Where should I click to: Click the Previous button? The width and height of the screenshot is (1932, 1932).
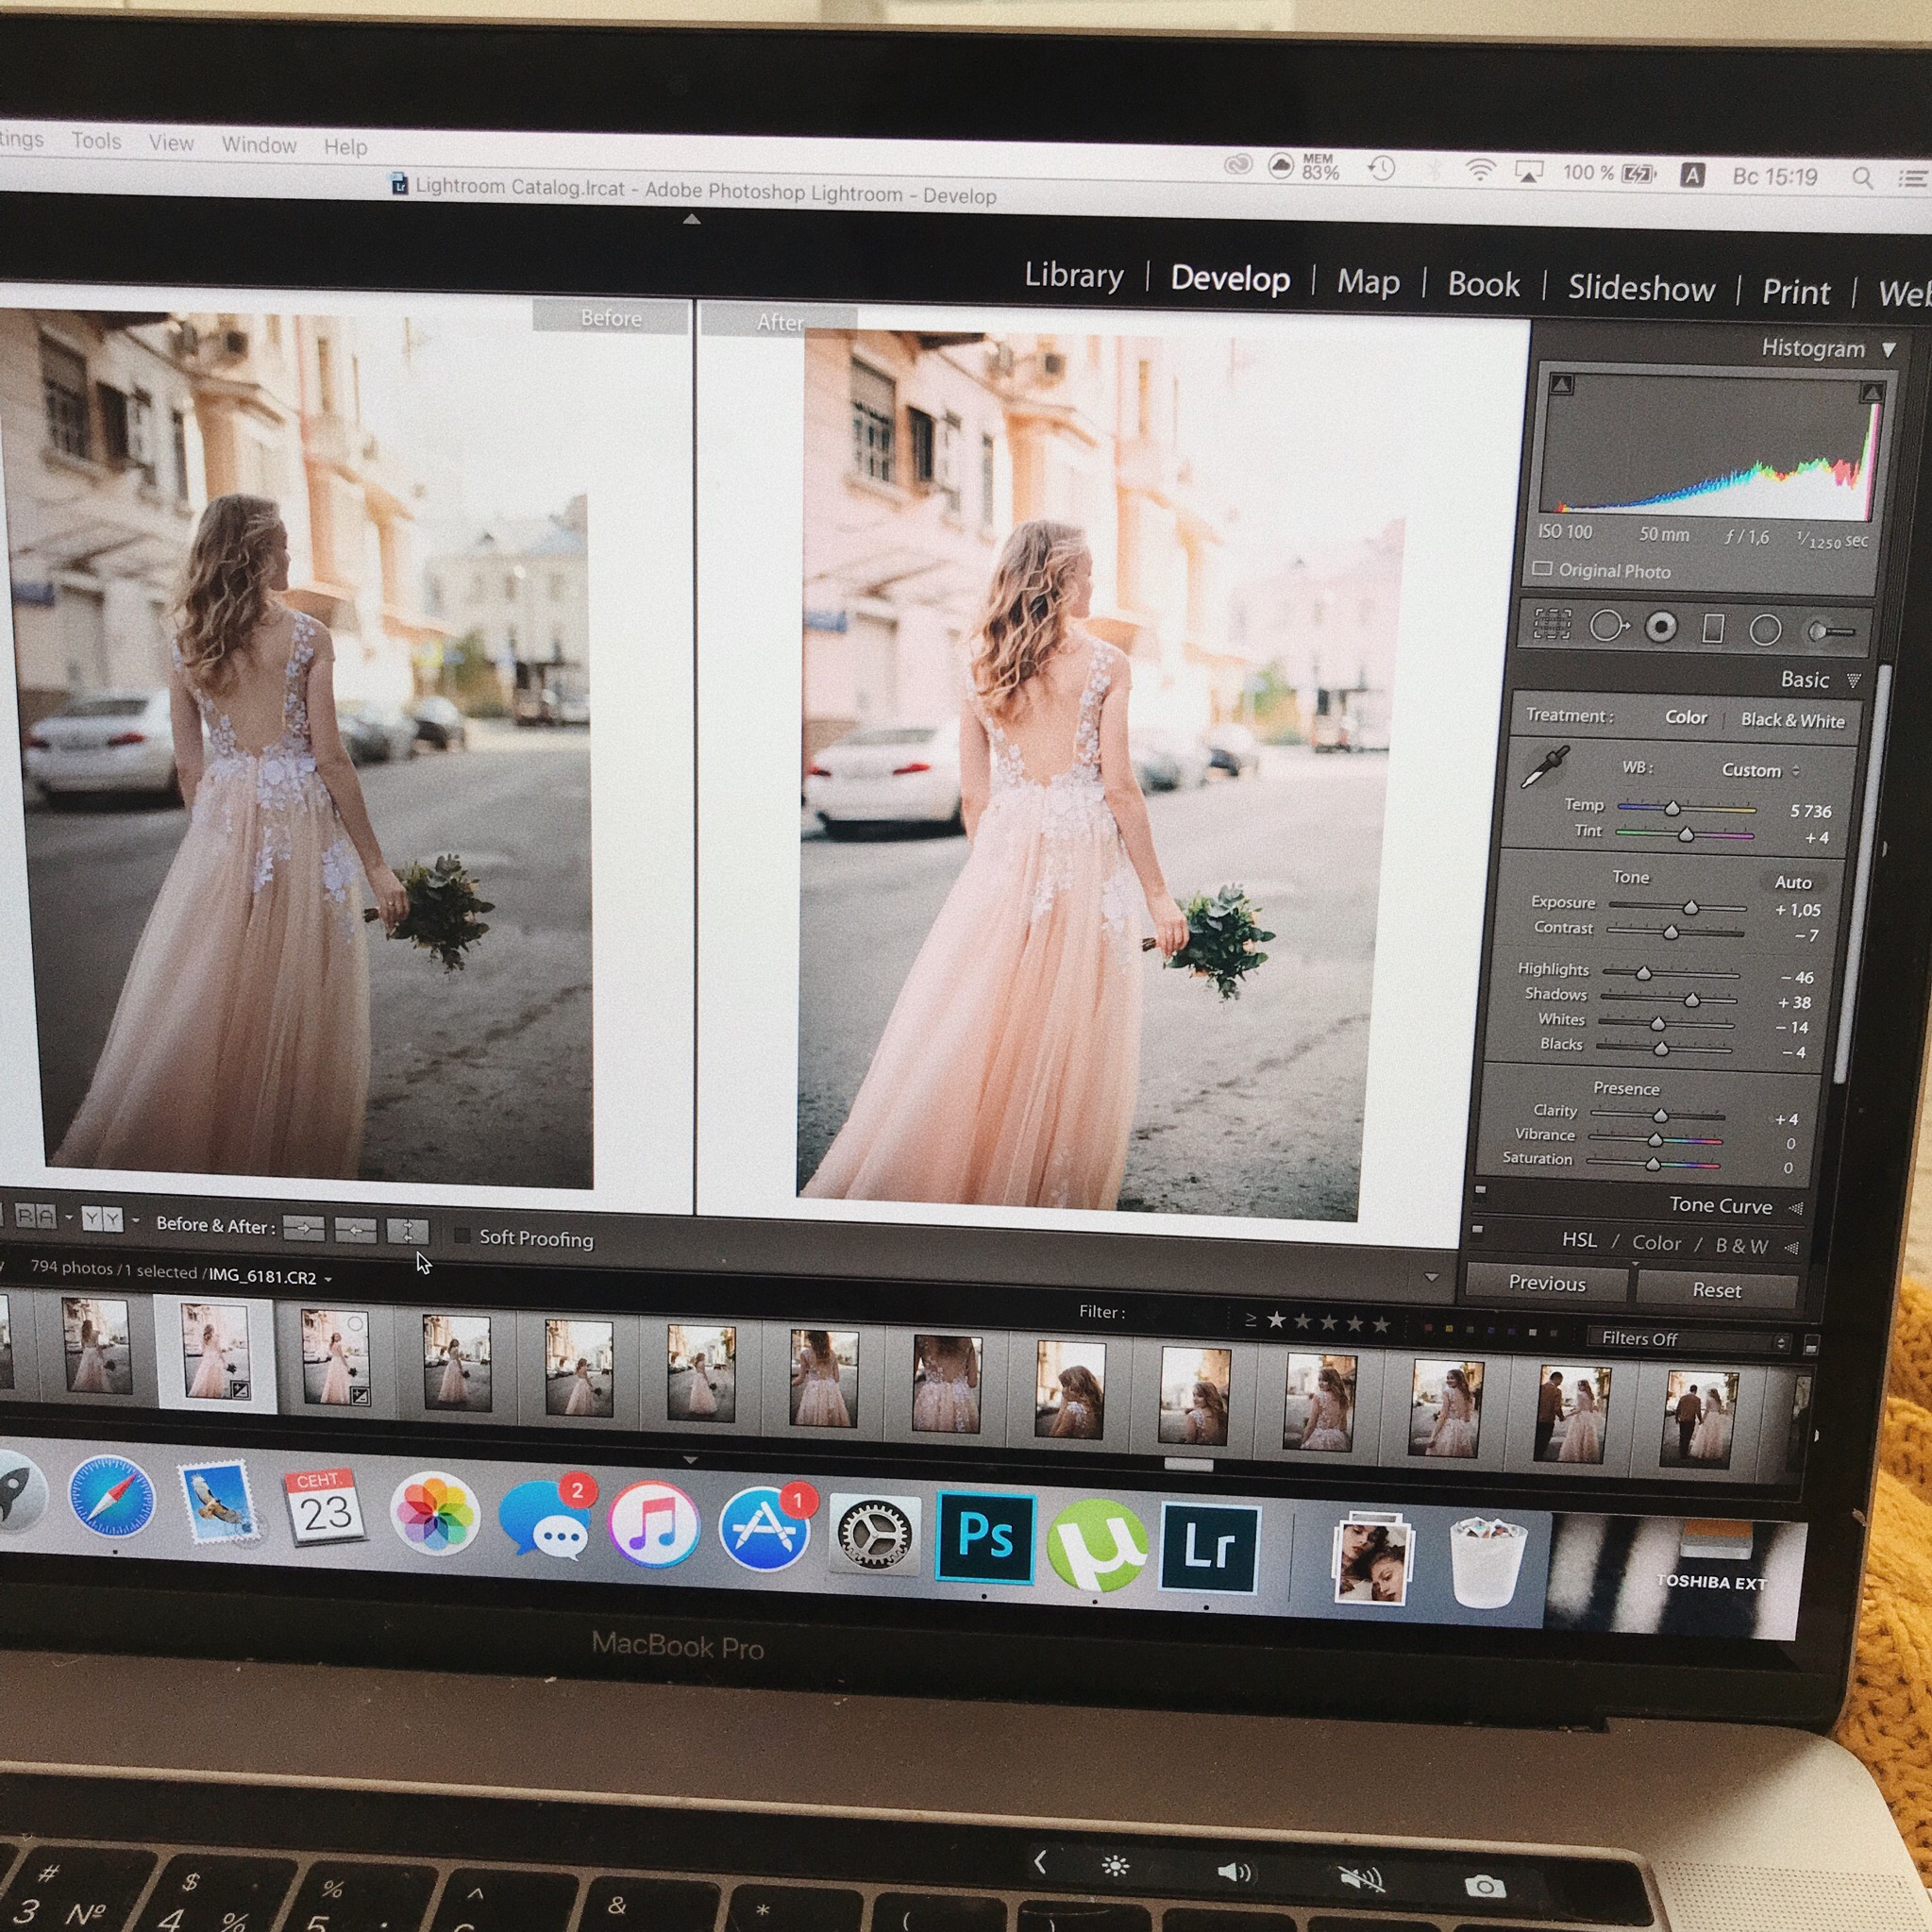pyautogui.click(x=1546, y=1283)
